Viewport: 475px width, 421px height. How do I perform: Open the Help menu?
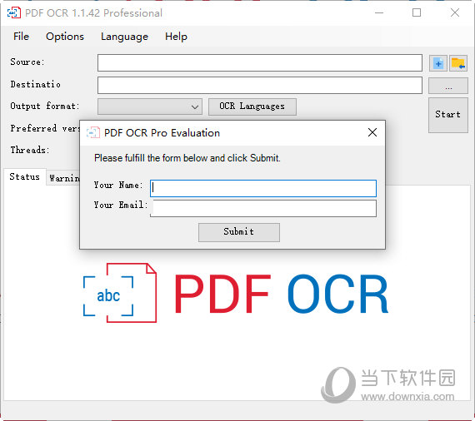coord(176,37)
